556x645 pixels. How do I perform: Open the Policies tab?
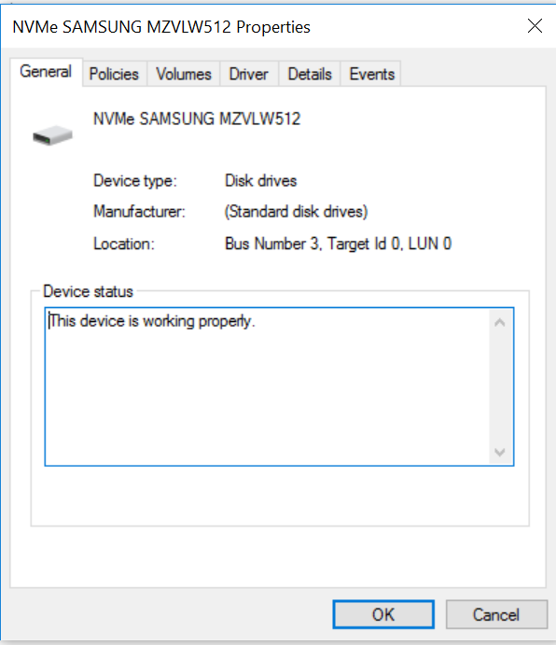pos(115,74)
